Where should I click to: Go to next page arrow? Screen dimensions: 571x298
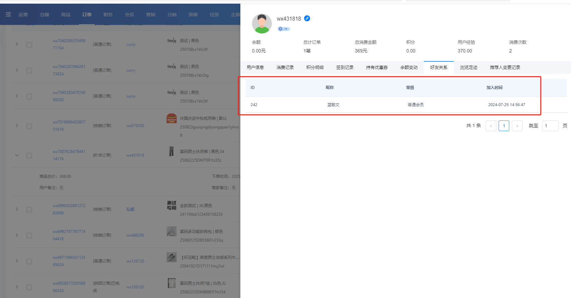pos(517,126)
